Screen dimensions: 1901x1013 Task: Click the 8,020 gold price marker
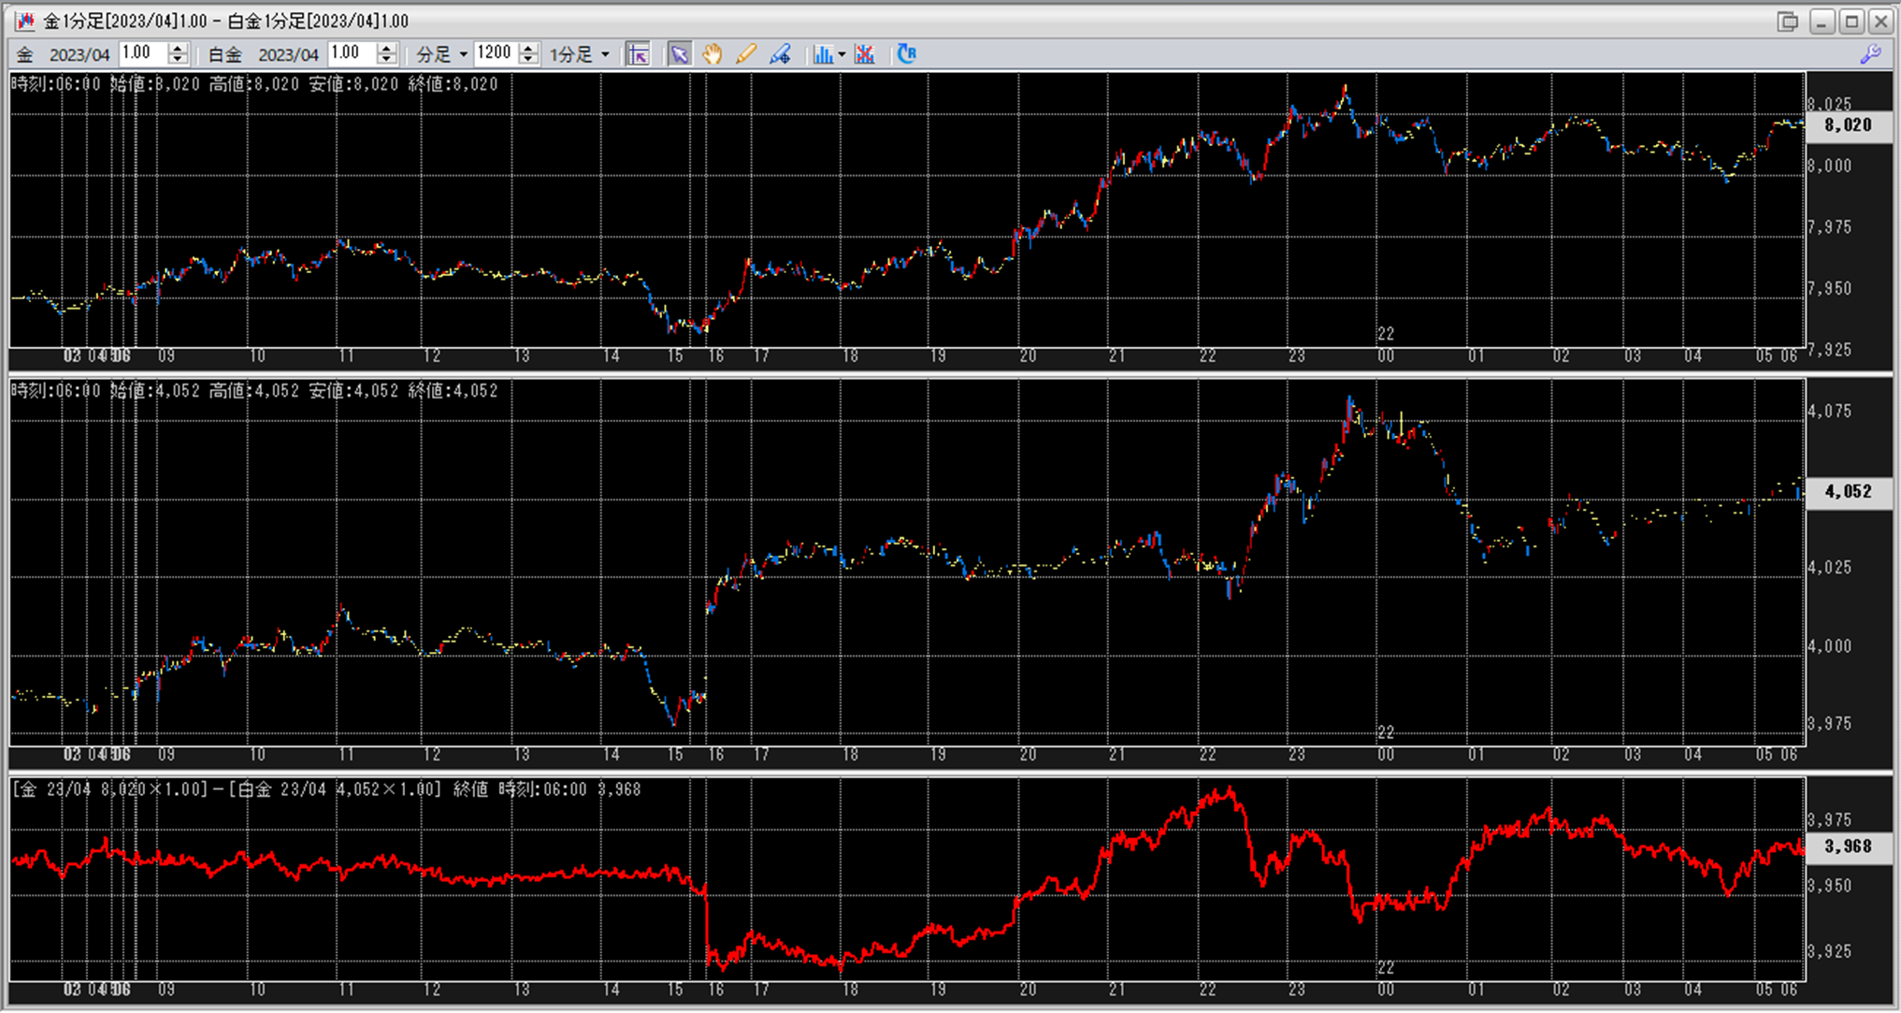[1847, 125]
